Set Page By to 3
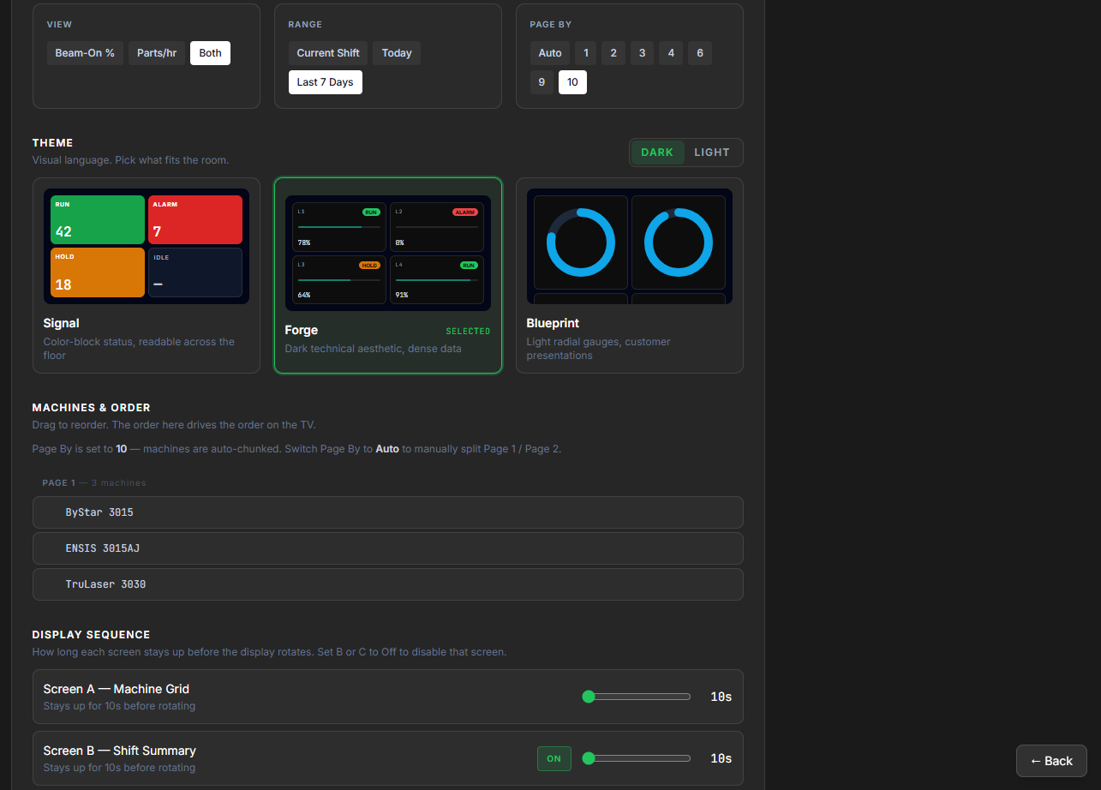 pos(643,53)
